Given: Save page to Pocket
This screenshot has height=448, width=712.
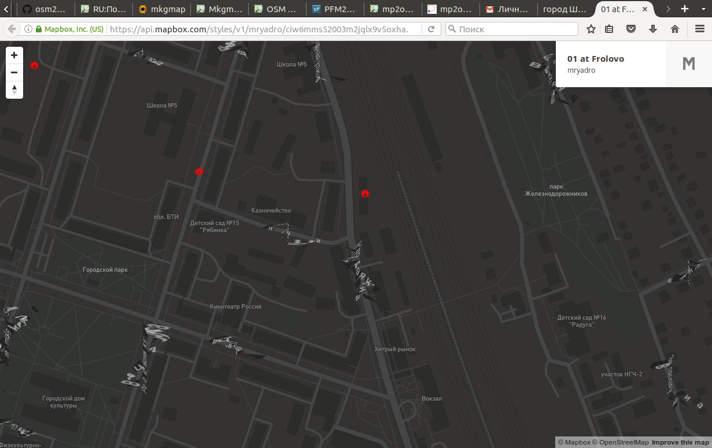Looking at the screenshot, I should (x=631, y=29).
